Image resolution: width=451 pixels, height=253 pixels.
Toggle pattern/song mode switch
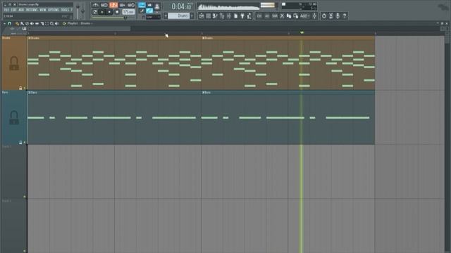click(95, 12)
